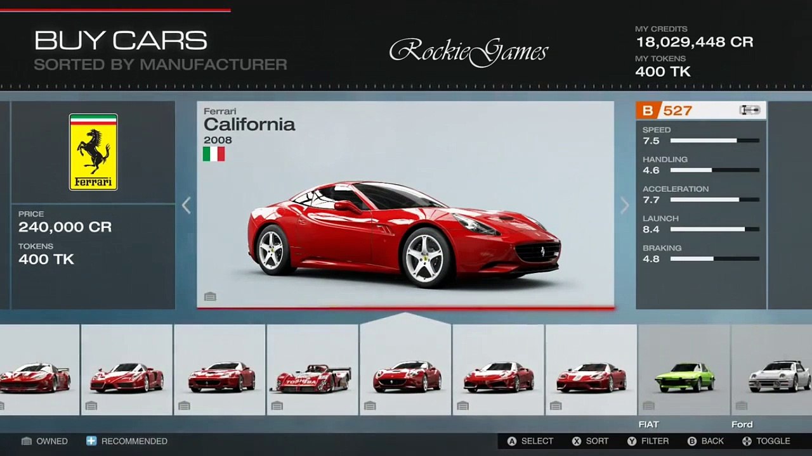Click the owned icon on the green FIAT thumbnail
This screenshot has width=812, height=456.
coord(648,405)
